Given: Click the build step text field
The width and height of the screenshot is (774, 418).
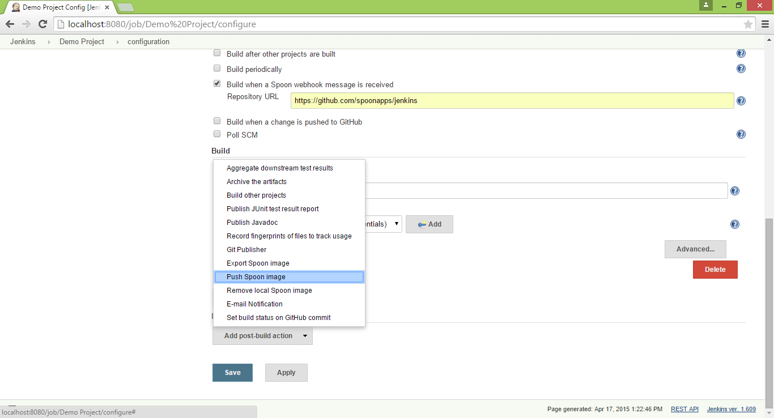Looking at the screenshot, I should click(546, 191).
